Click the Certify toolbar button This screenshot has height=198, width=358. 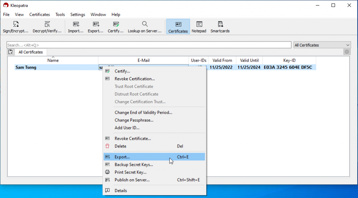pyautogui.click(x=115, y=27)
